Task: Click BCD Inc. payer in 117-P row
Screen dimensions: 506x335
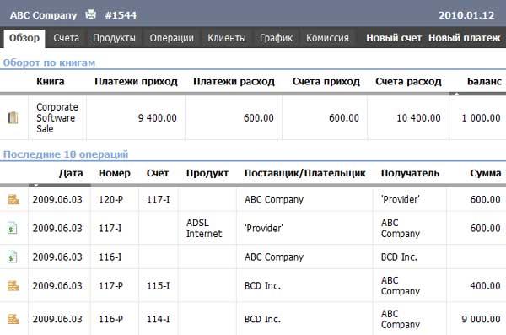Action: [x=262, y=285]
